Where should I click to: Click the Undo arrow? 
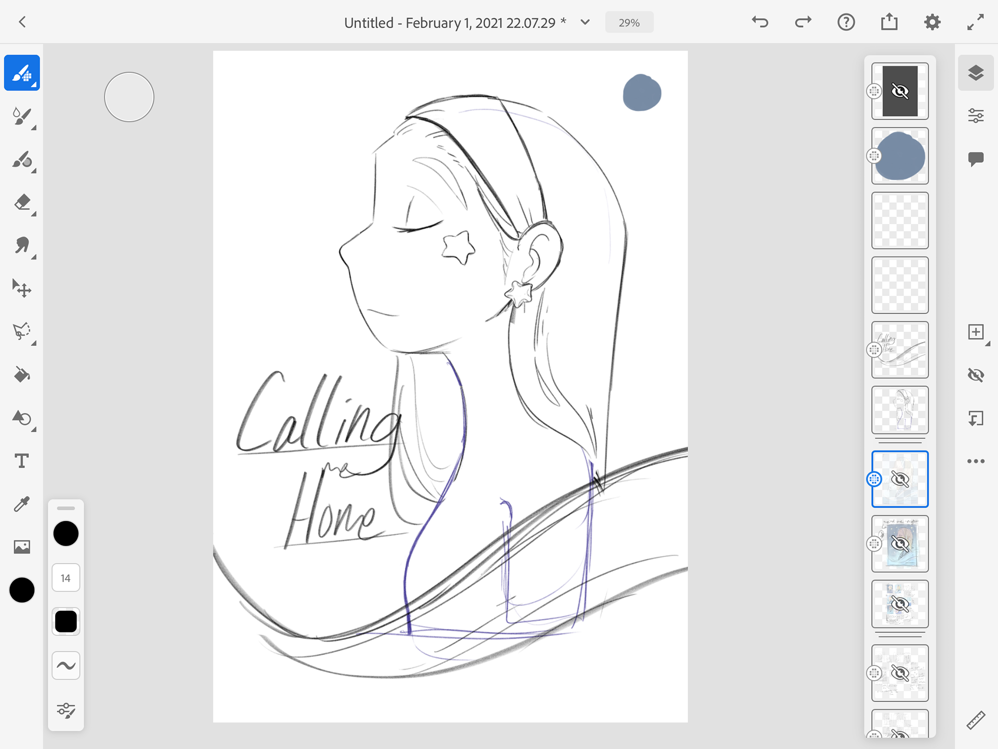tap(759, 22)
